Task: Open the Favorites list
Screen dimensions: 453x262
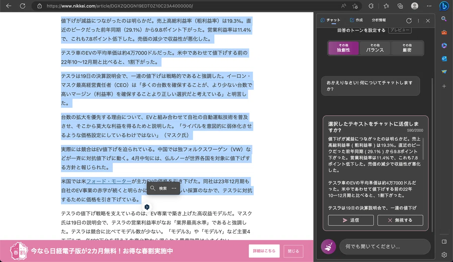Action: [x=386, y=6]
